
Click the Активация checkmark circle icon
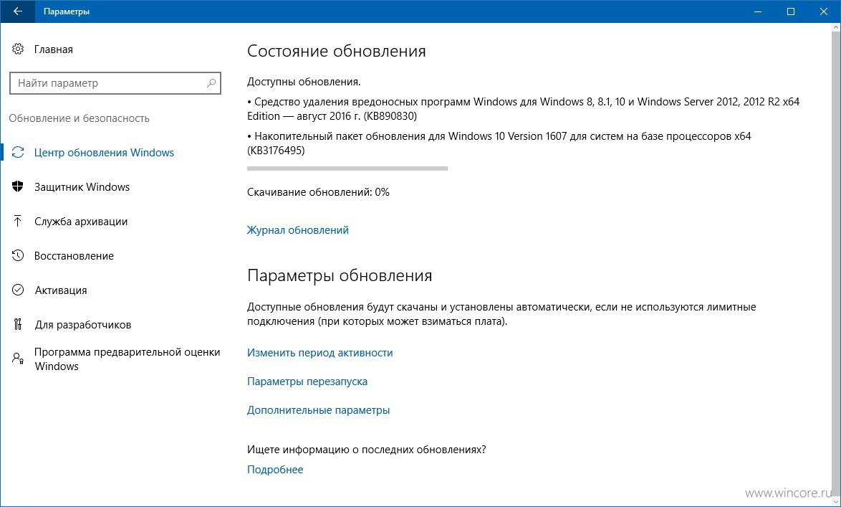click(18, 290)
